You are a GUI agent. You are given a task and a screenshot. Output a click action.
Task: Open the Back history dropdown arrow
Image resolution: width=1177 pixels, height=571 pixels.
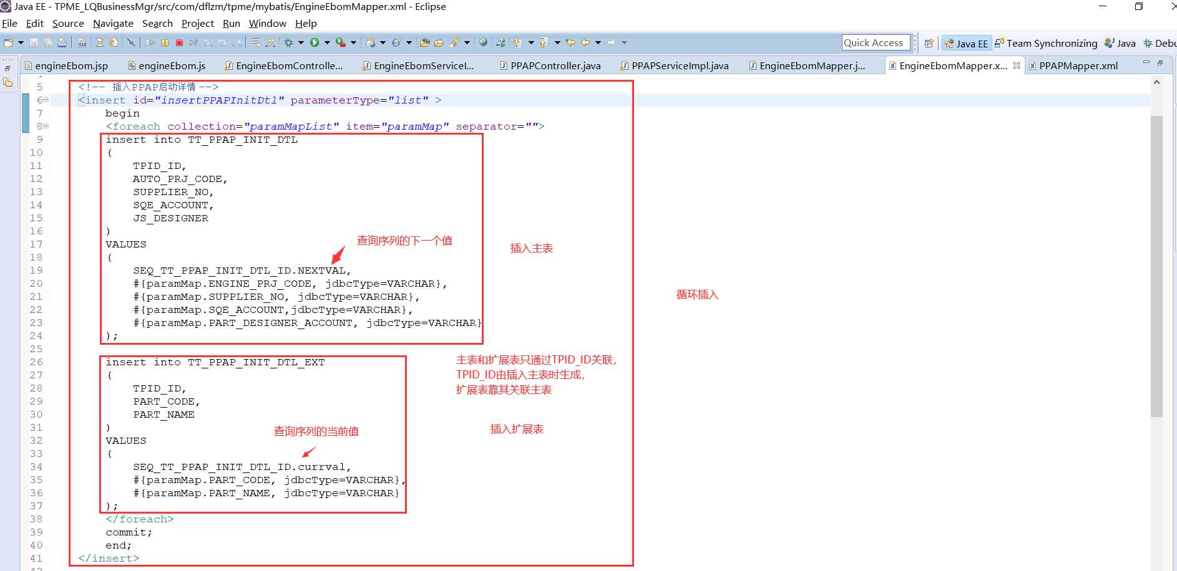pyautogui.click(x=598, y=42)
